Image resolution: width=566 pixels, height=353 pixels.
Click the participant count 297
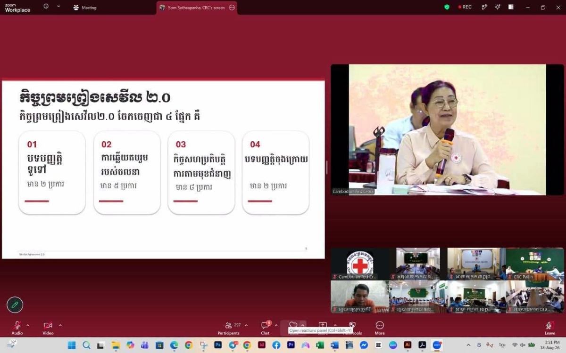point(237,325)
